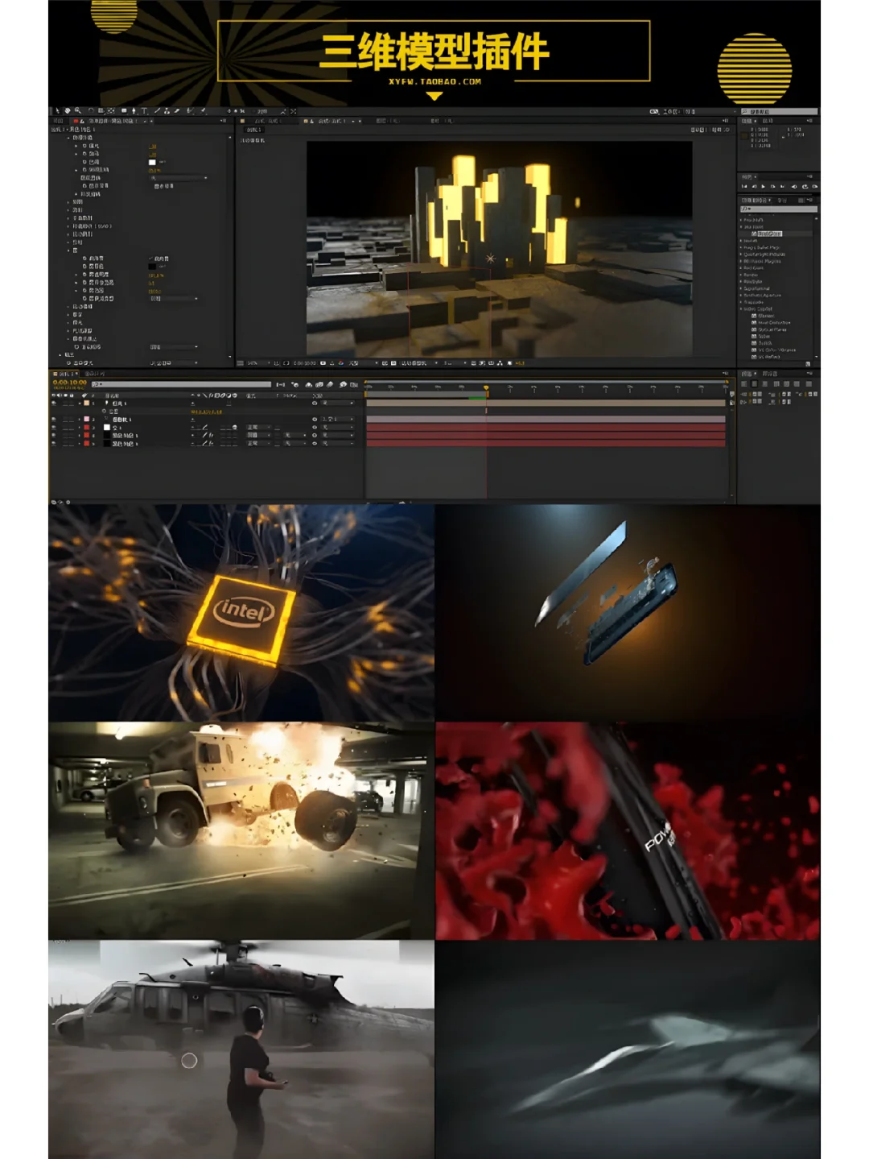Screen dimensions: 869x1159
Task: Select the Unified Camera tool
Action: (x=101, y=111)
